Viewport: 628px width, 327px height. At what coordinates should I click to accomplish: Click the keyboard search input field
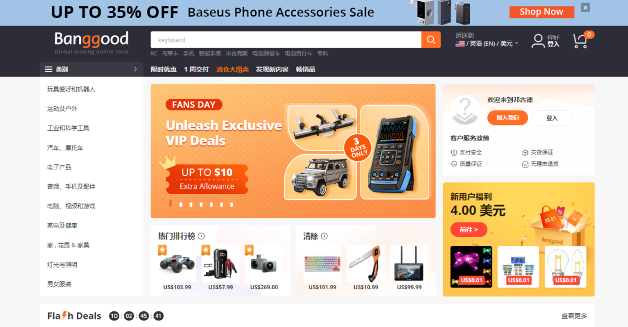click(x=286, y=39)
